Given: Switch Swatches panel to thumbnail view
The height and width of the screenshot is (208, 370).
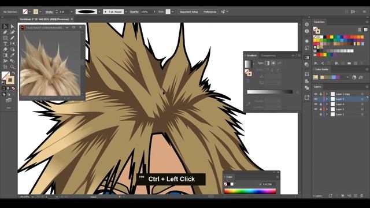Looking at the screenshot, I should (365, 29).
